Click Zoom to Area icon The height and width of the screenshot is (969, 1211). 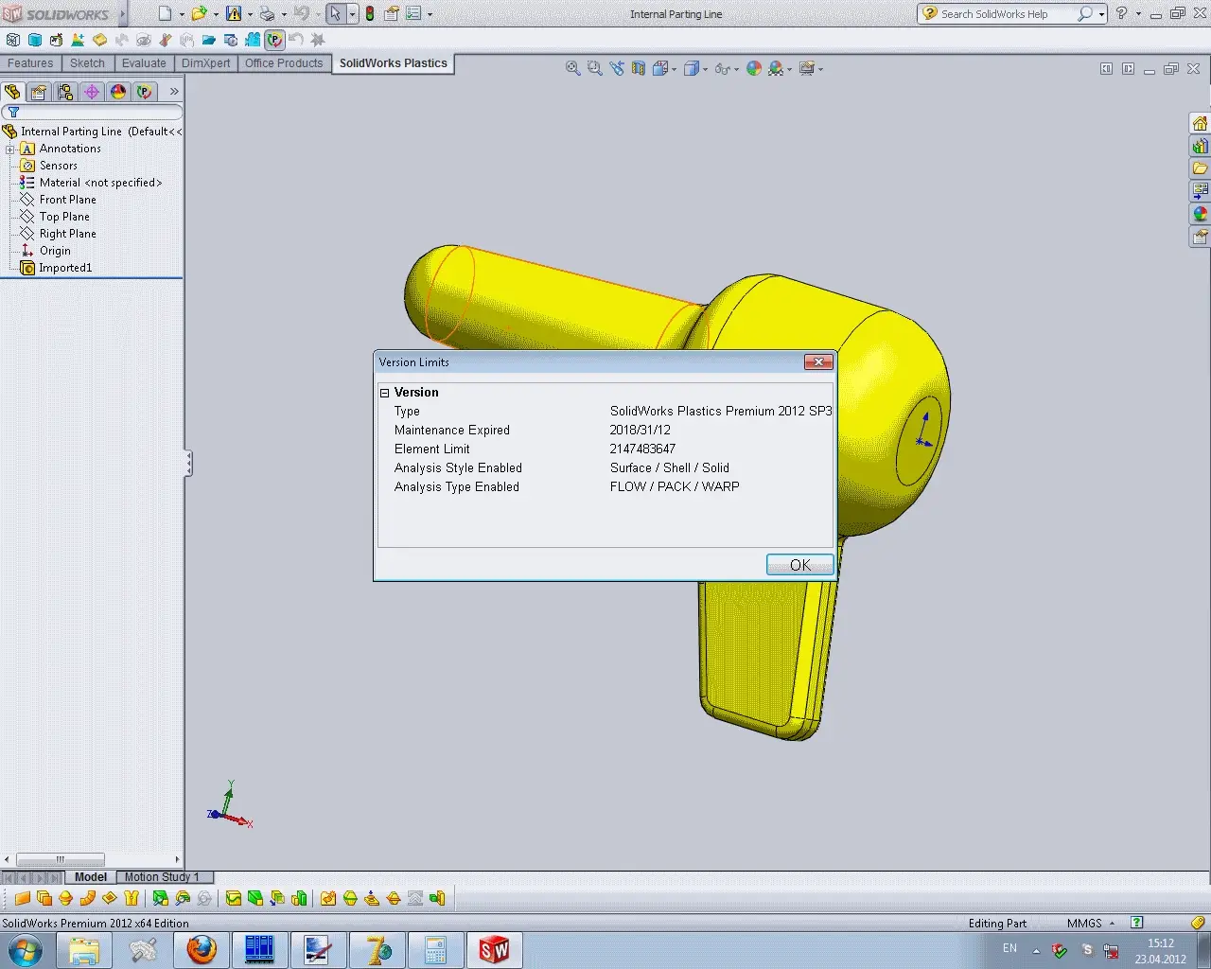tap(594, 68)
